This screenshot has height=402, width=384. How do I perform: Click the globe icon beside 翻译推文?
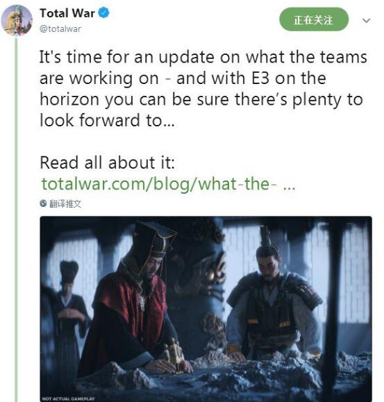click(x=43, y=203)
